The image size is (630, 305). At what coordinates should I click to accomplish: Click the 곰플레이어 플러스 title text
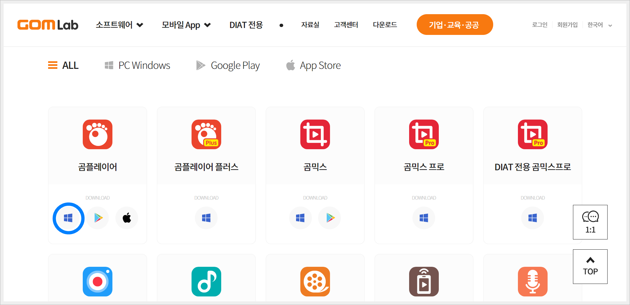click(206, 167)
